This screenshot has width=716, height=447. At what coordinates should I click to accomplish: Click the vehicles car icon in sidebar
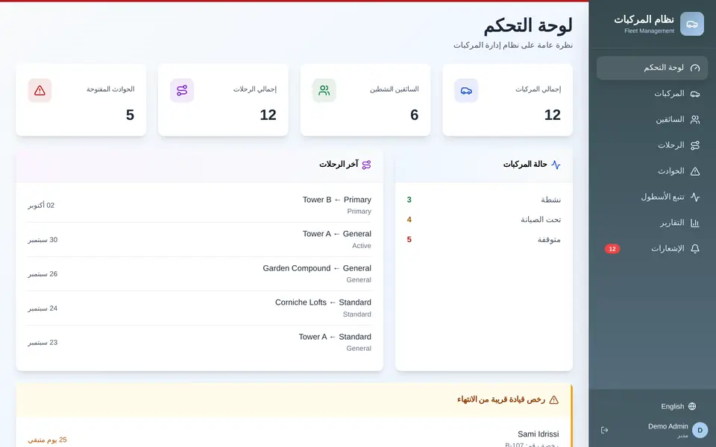pos(695,94)
